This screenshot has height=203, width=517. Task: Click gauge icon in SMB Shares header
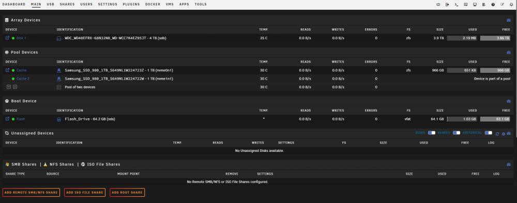point(508,164)
